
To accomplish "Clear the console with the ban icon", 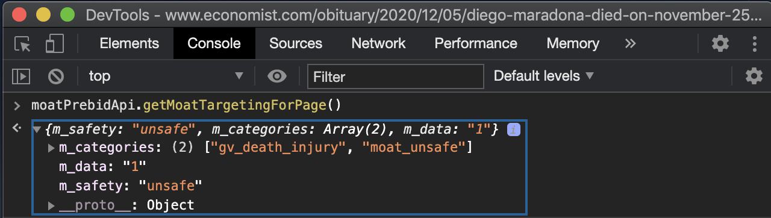I will [x=56, y=76].
